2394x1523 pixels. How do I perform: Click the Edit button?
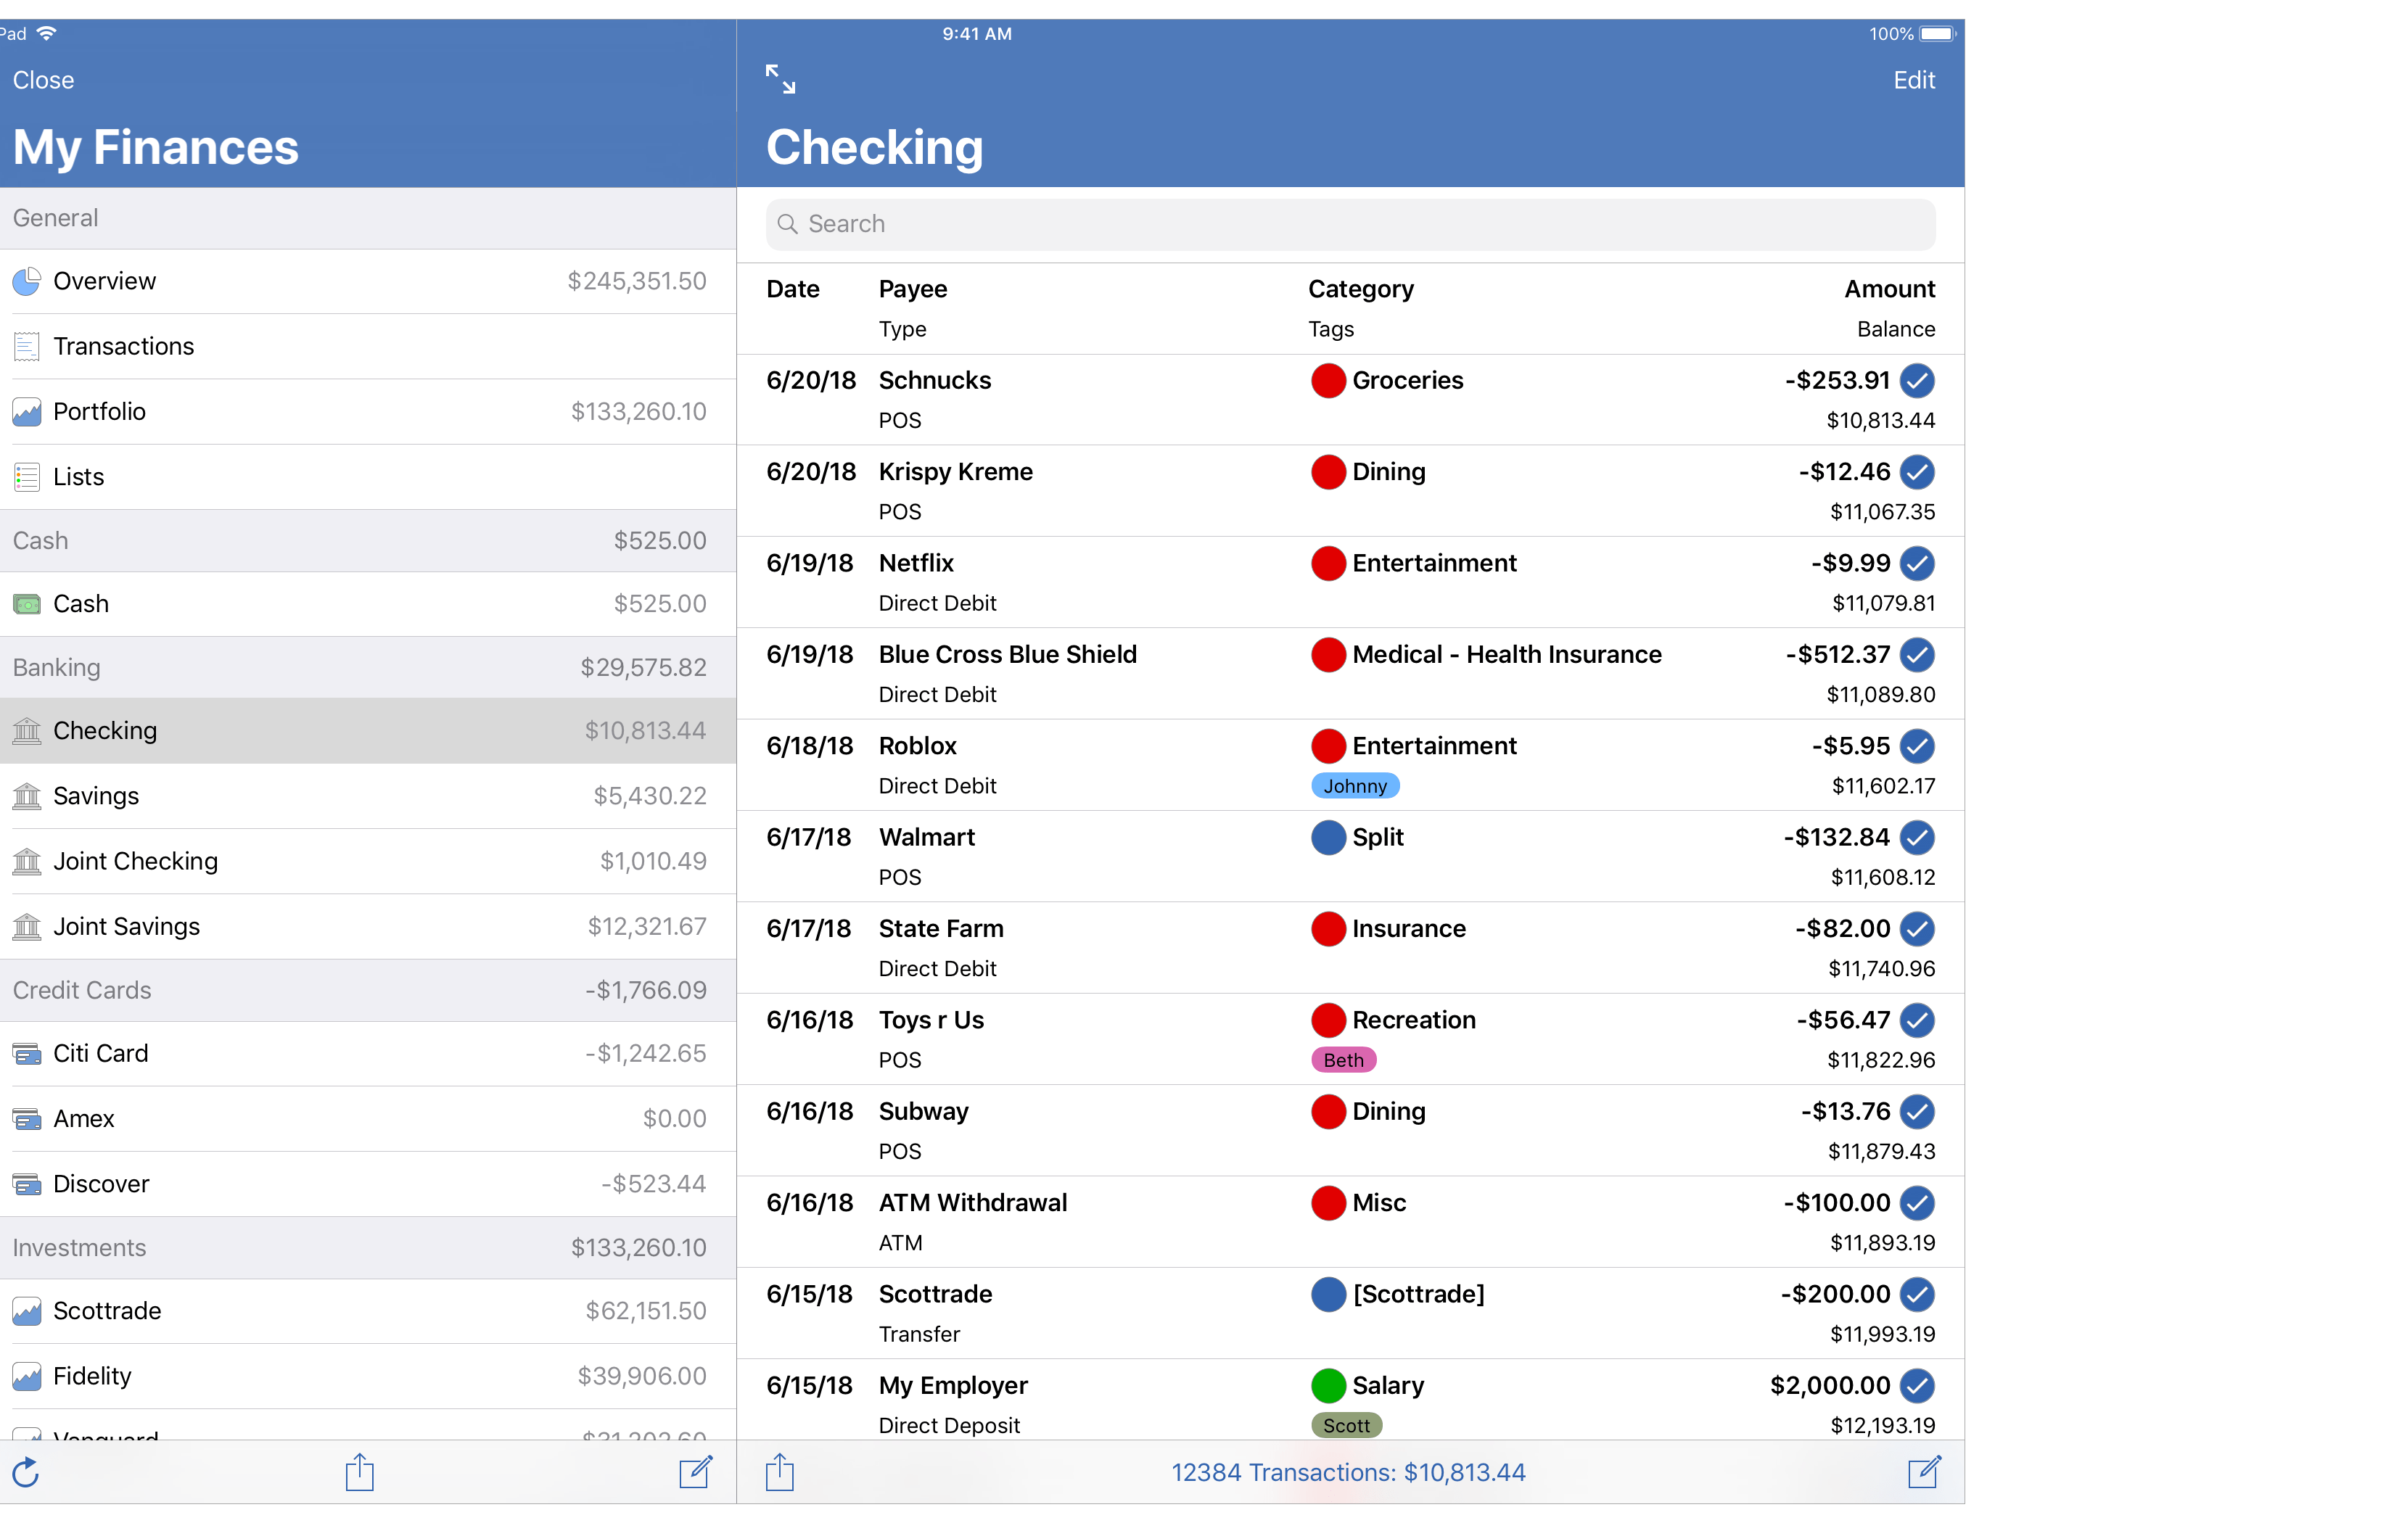[x=1913, y=80]
